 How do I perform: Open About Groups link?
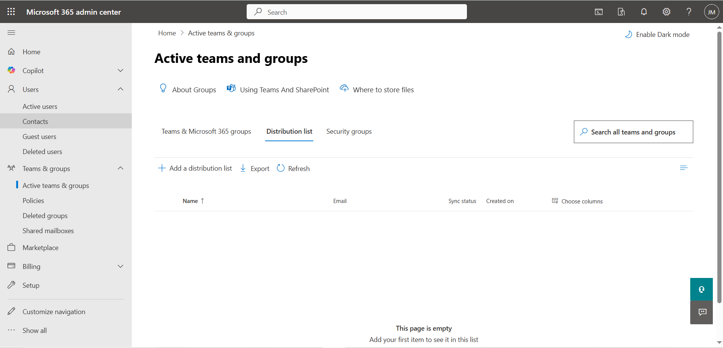194,90
